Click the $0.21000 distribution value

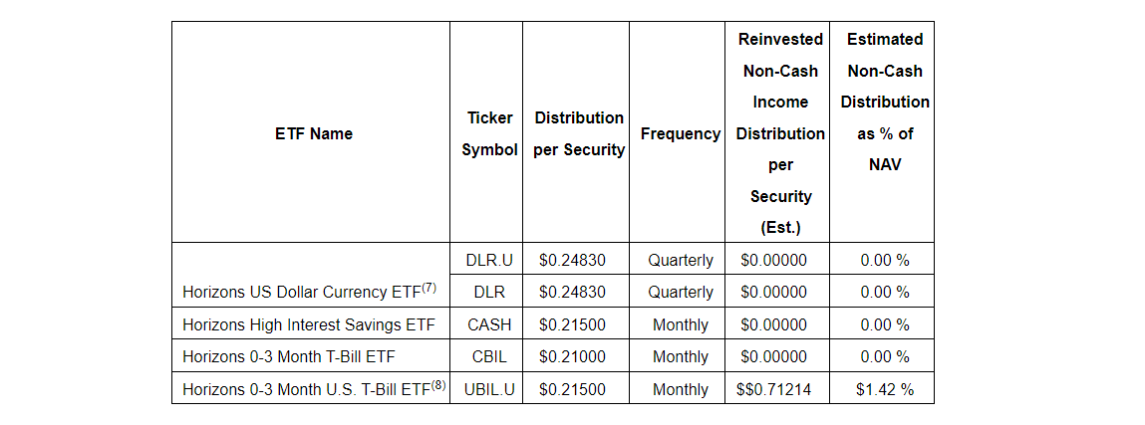[572, 356]
